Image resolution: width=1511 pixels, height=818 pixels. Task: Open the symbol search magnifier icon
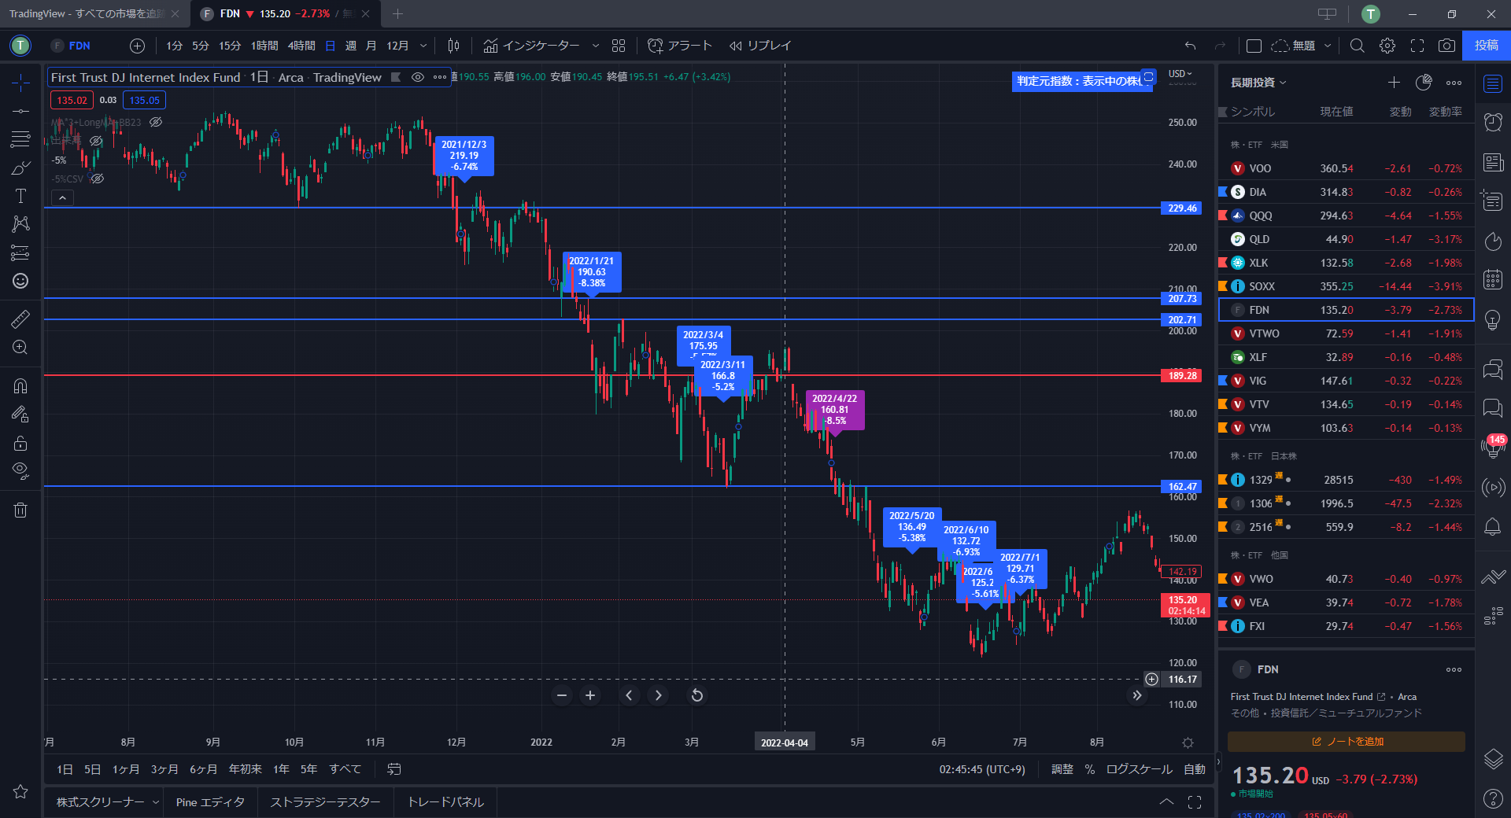(1357, 46)
